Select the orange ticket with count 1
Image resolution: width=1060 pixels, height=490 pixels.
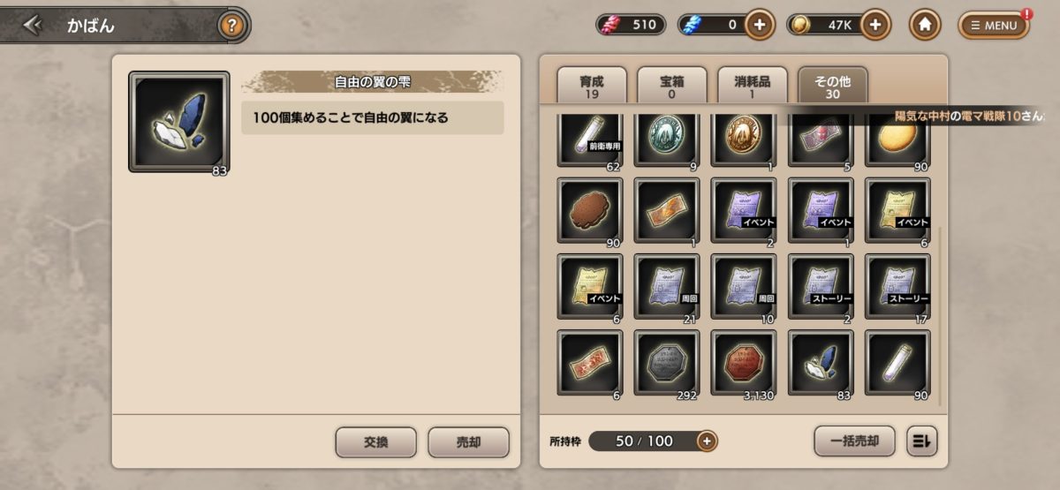[667, 210]
